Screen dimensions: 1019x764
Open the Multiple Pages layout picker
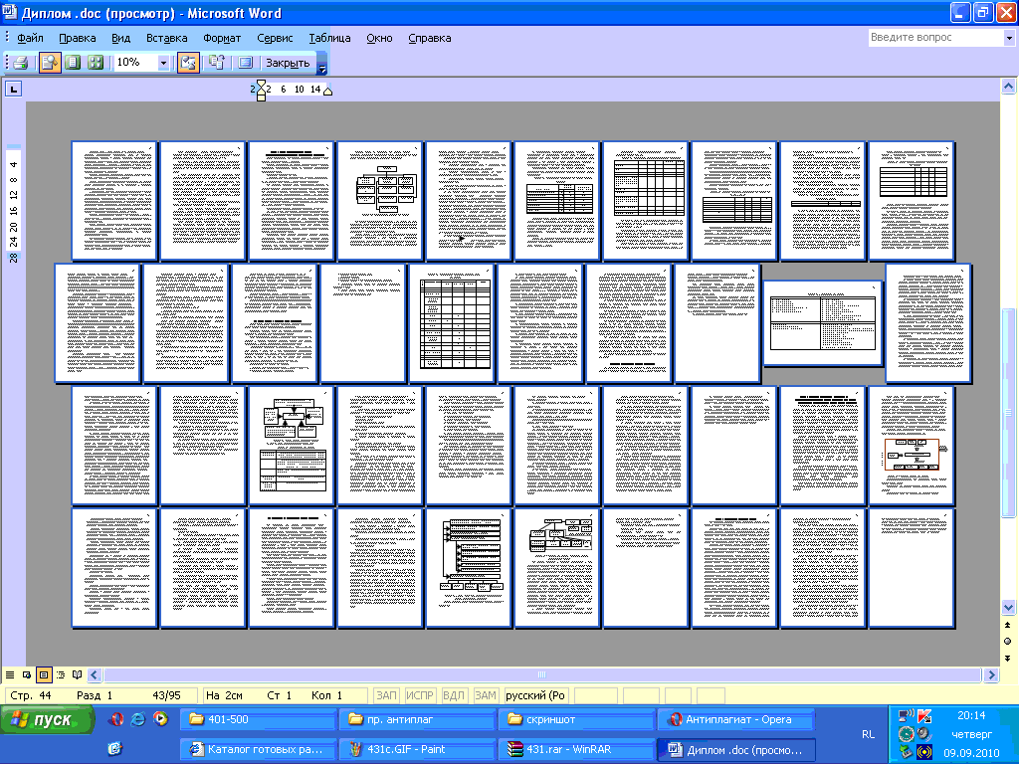96,63
